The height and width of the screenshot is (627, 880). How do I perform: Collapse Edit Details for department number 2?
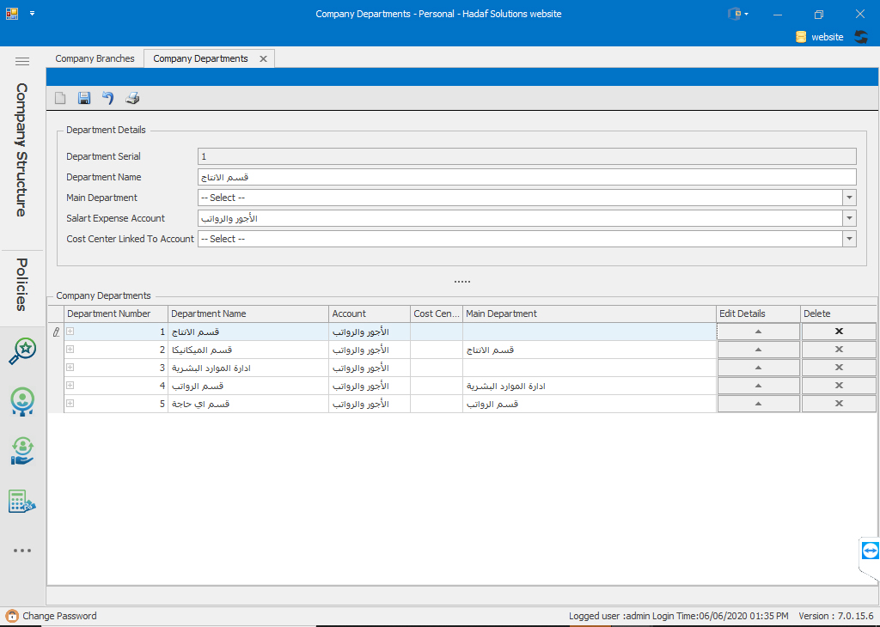pos(757,349)
